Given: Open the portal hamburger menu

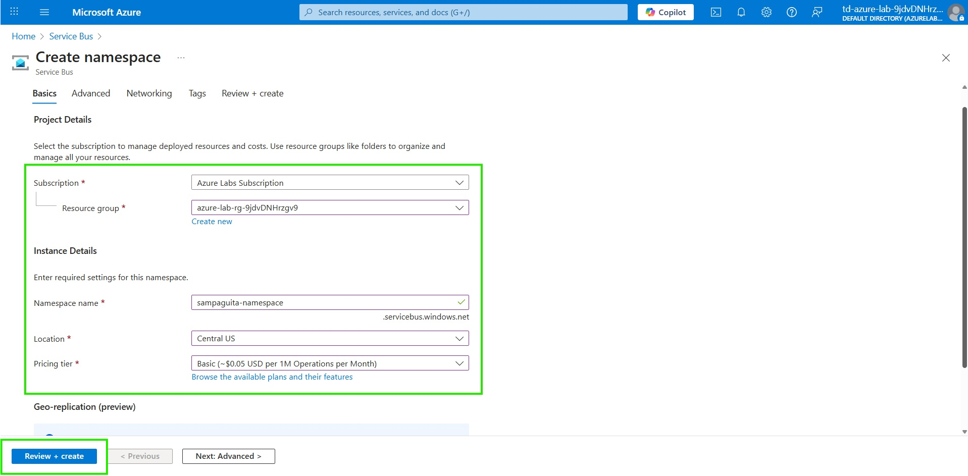Looking at the screenshot, I should pos(44,12).
